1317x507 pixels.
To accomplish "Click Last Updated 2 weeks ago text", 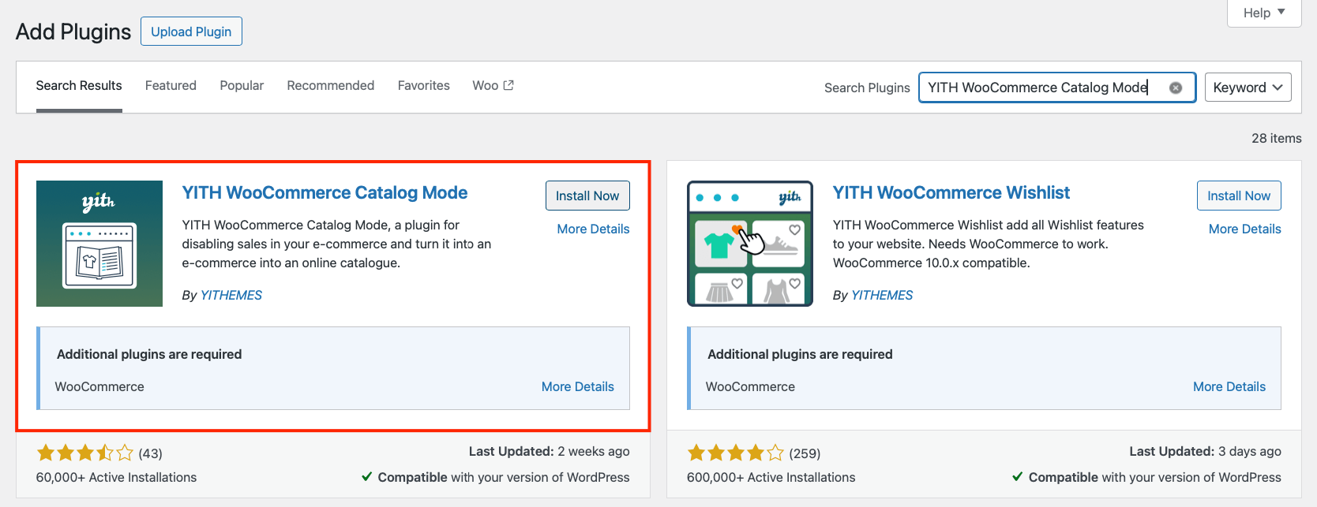I will point(550,451).
